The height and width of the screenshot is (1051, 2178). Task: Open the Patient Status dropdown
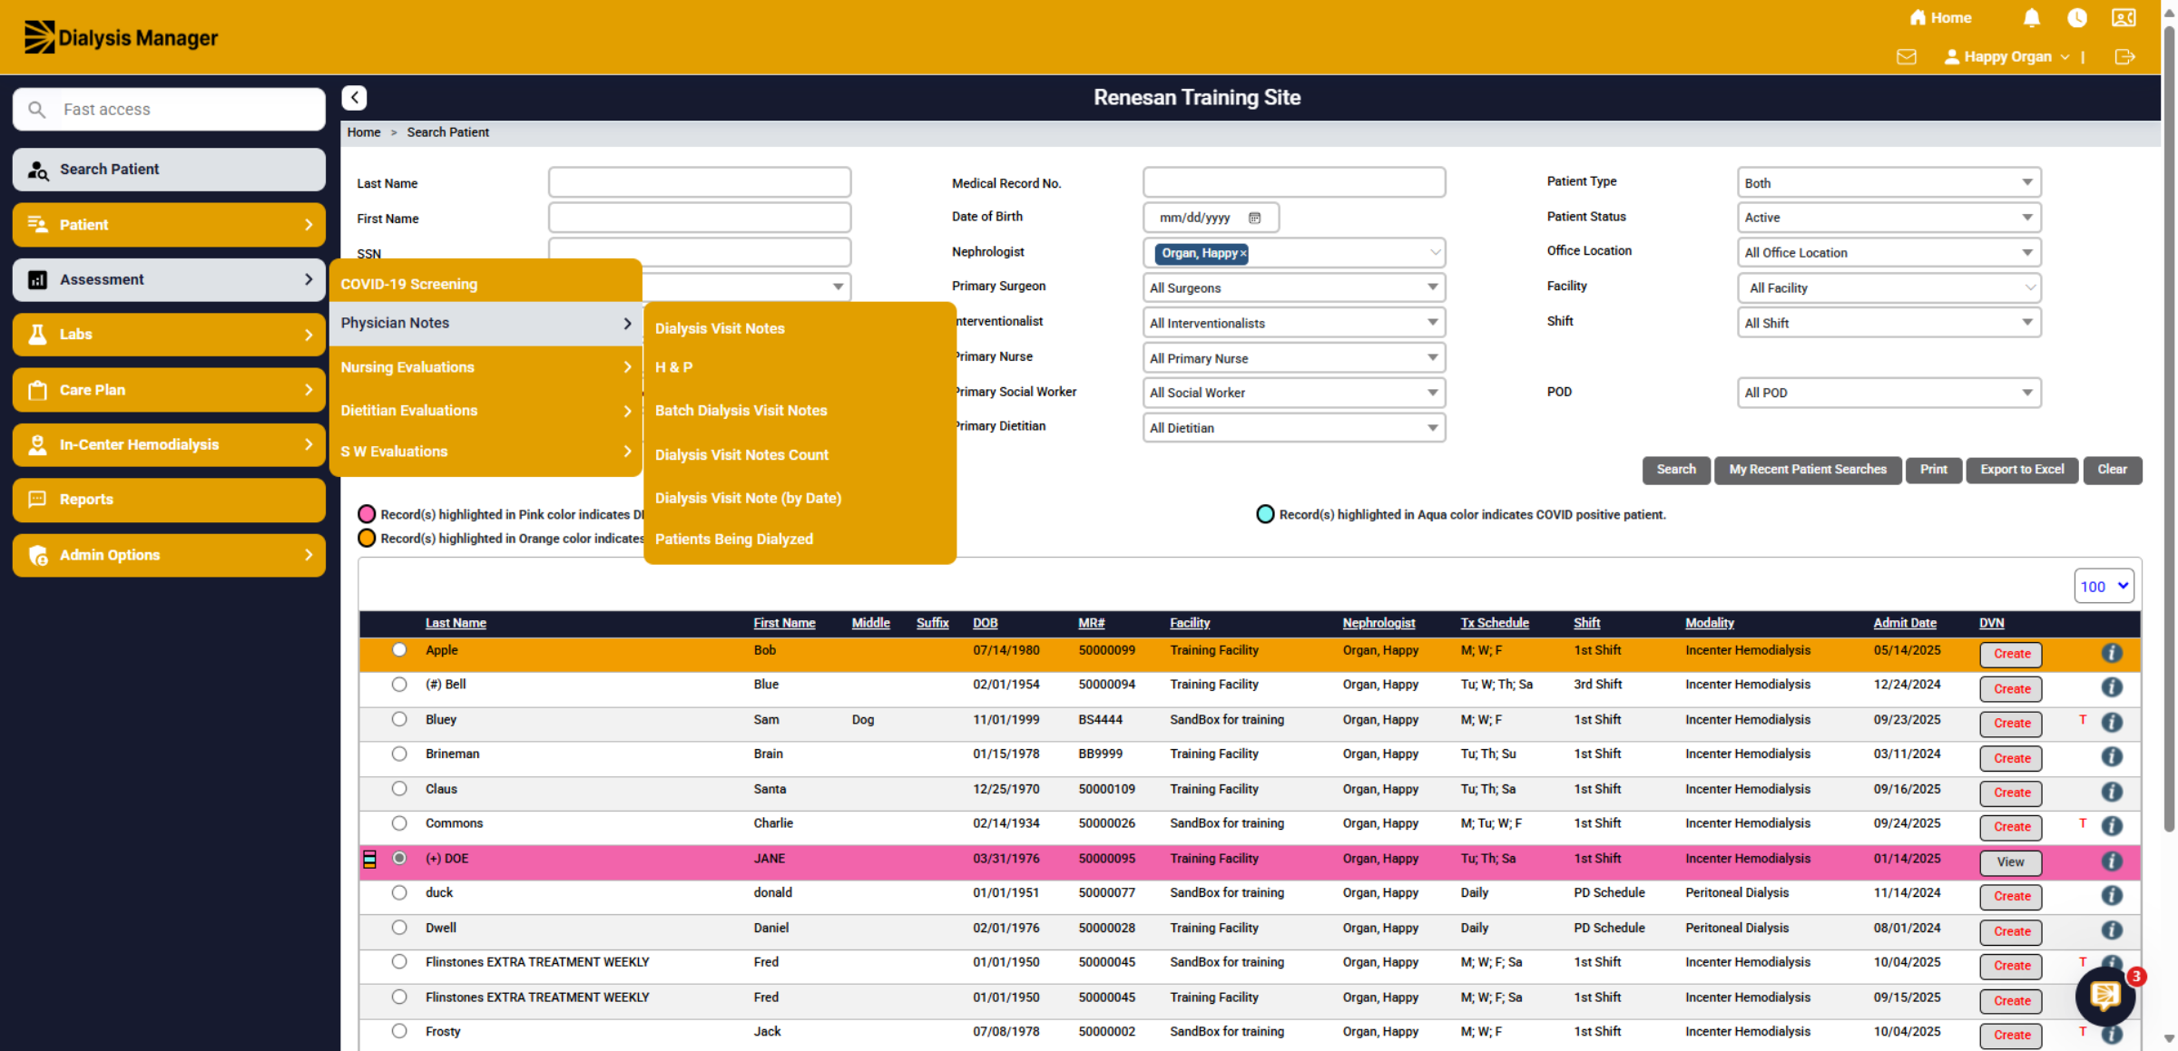pos(1889,218)
